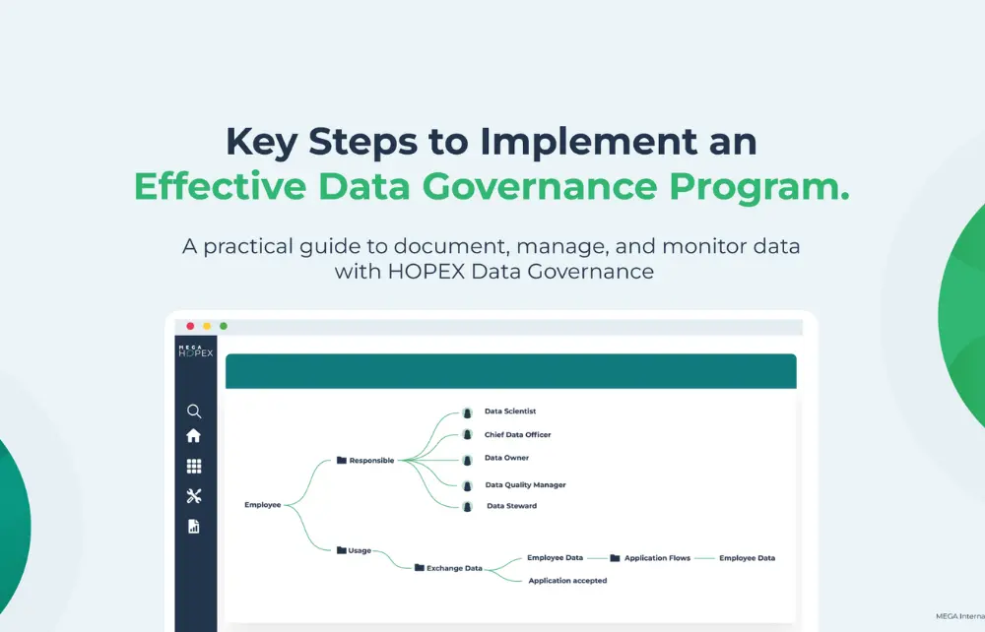Click subtitle line 'with HOPEX Data Governance'
Image resolution: width=985 pixels, height=632 pixels.
pyautogui.click(x=493, y=272)
